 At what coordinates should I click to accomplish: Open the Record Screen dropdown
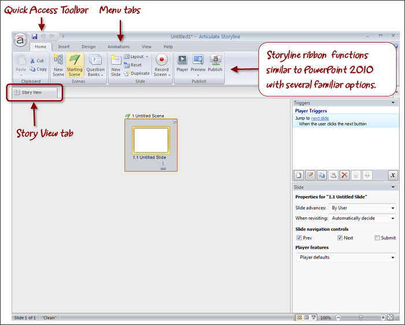point(162,65)
